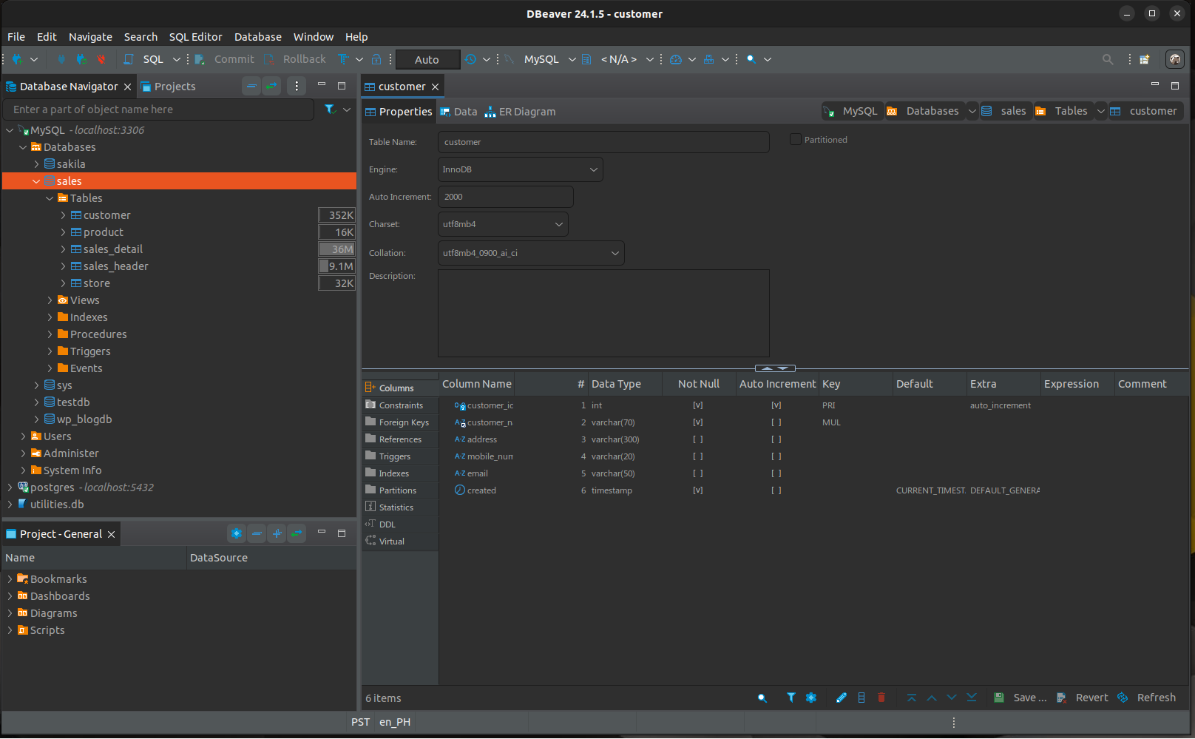Click the filter funnel icon in bottom bar
This screenshot has width=1195, height=739.
(791, 698)
